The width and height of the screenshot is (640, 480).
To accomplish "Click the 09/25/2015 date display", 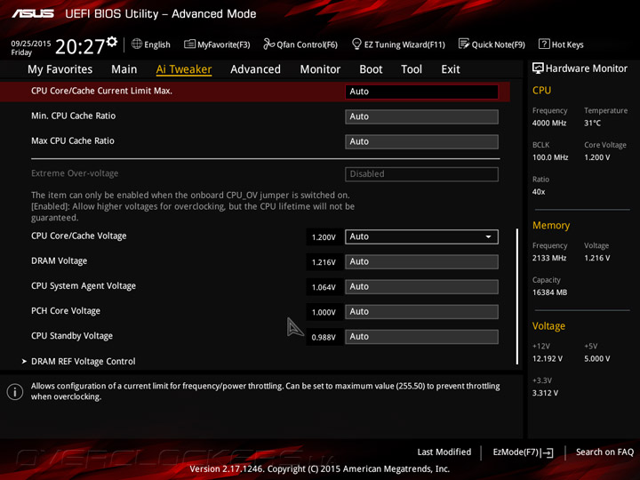I will [x=31, y=44].
